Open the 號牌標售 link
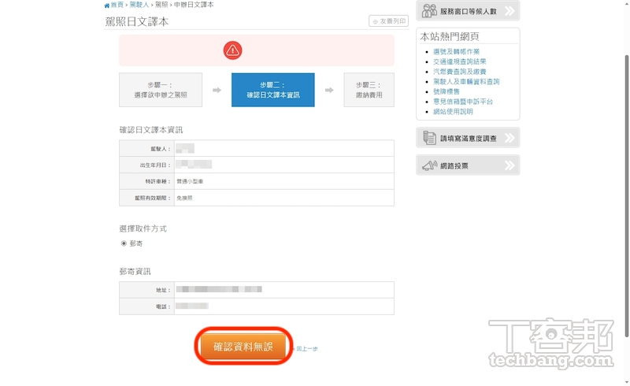The height and width of the screenshot is (386, 630). tap(446, 91)
